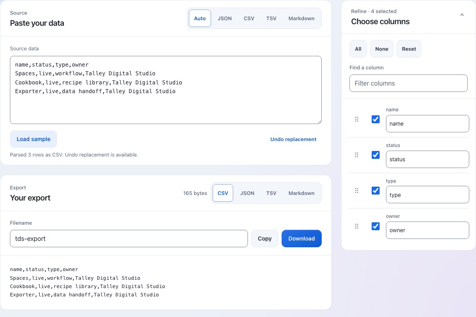Select CSV source format
Image resolution: width=476 pixels, height=317 pixels.
(249, 18)
